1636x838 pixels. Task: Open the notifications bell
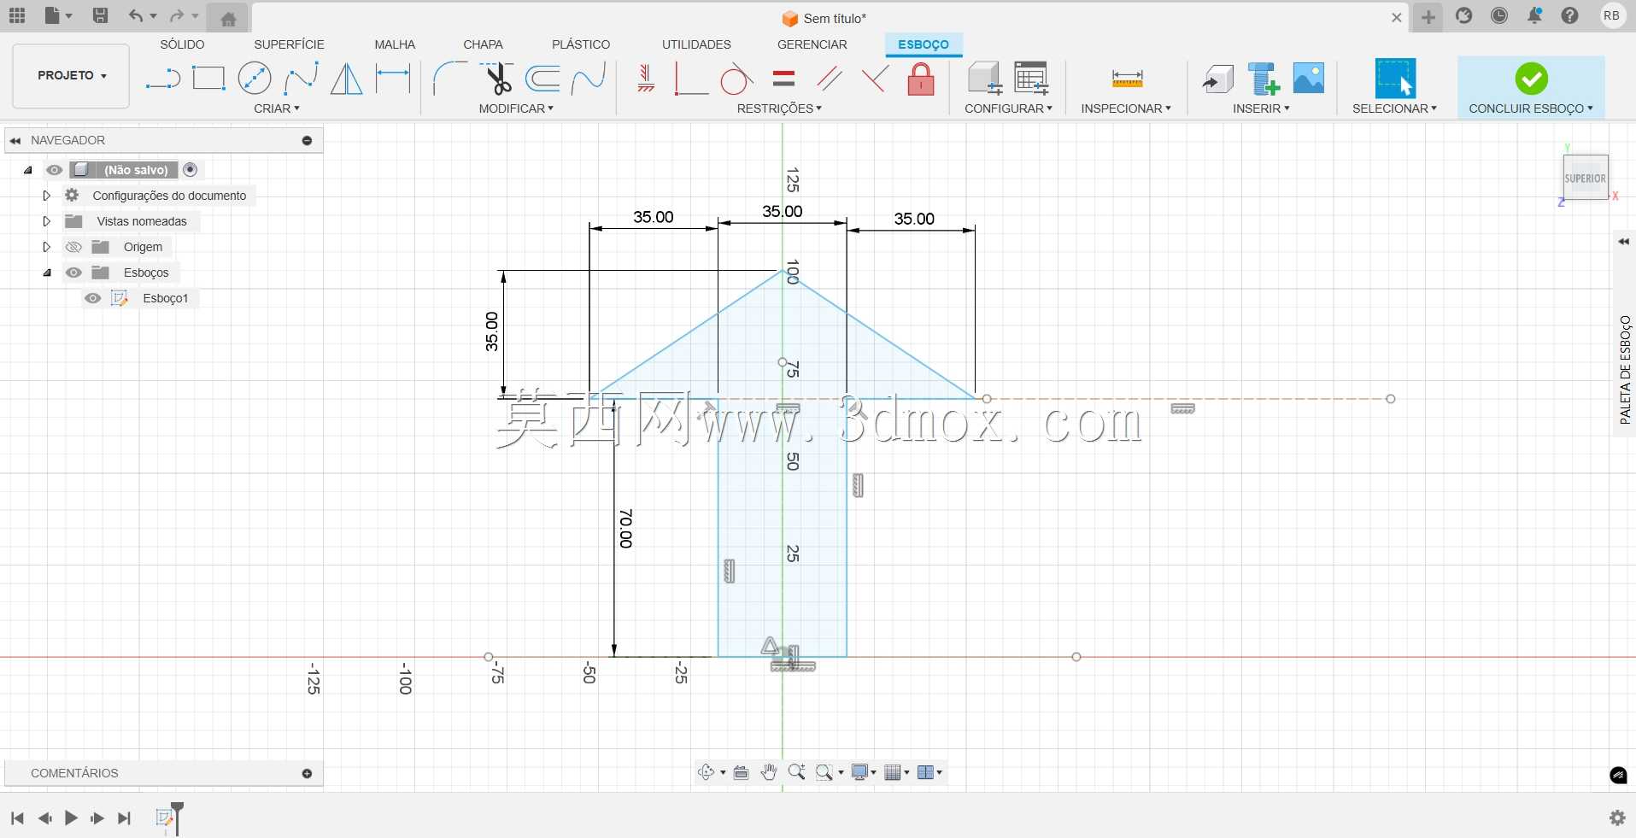pyautogui.click(x=1534, y=15)
